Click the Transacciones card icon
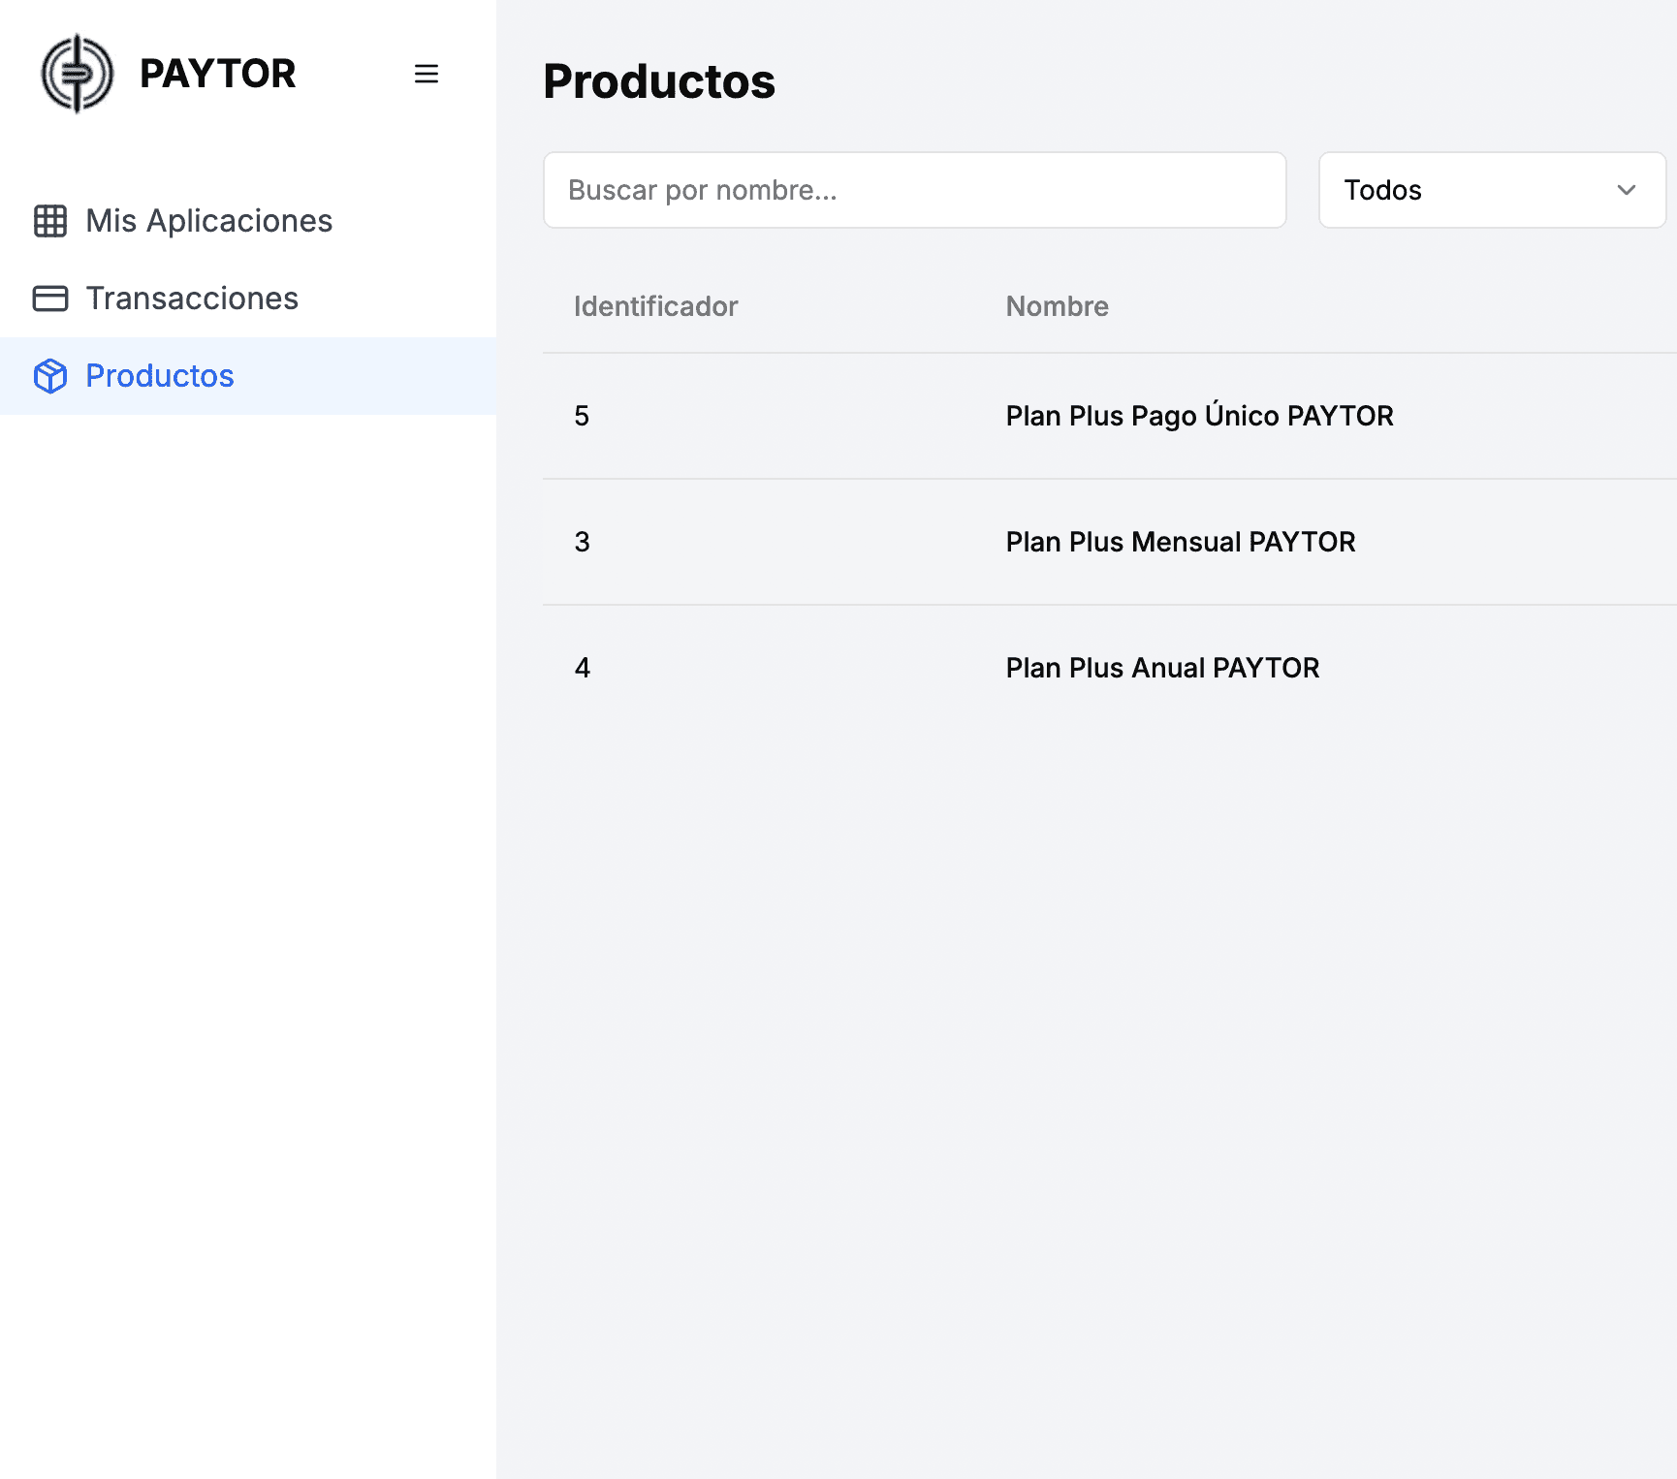 pyautogui.click(x=50, y=299)
